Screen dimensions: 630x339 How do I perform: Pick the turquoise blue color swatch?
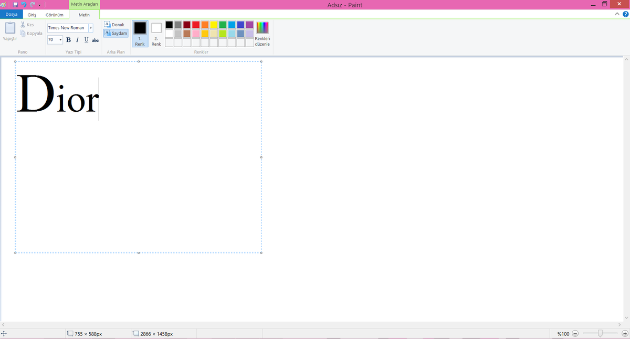tap(232, 25)
